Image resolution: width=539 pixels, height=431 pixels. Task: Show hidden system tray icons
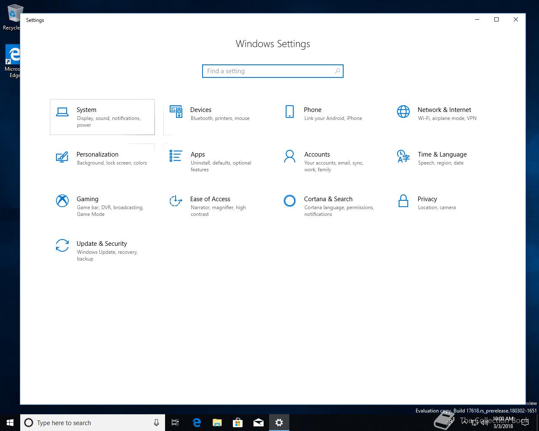pos(464,423)
